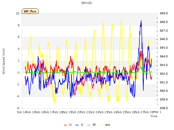Click the Feb 14 date tick label

tap(22, 112)
